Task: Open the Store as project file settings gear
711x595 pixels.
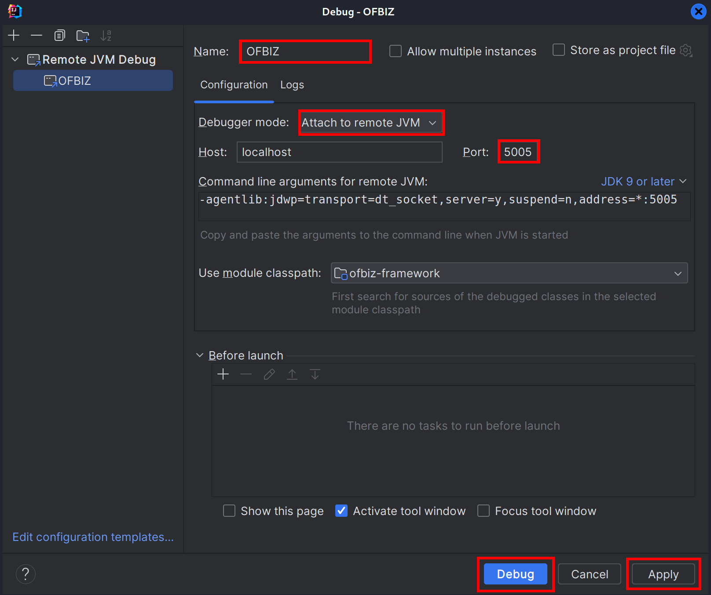Action: (x=686, y=51)
